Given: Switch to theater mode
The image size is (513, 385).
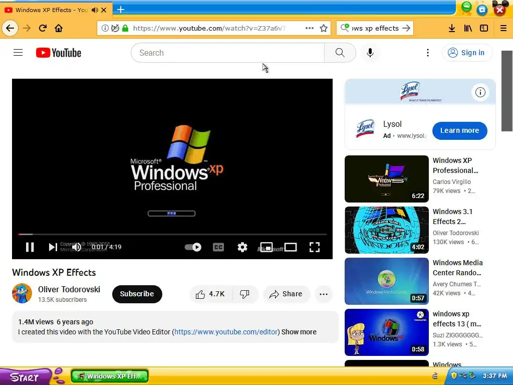Looking at the screenshot, I should tap(291, 247).
